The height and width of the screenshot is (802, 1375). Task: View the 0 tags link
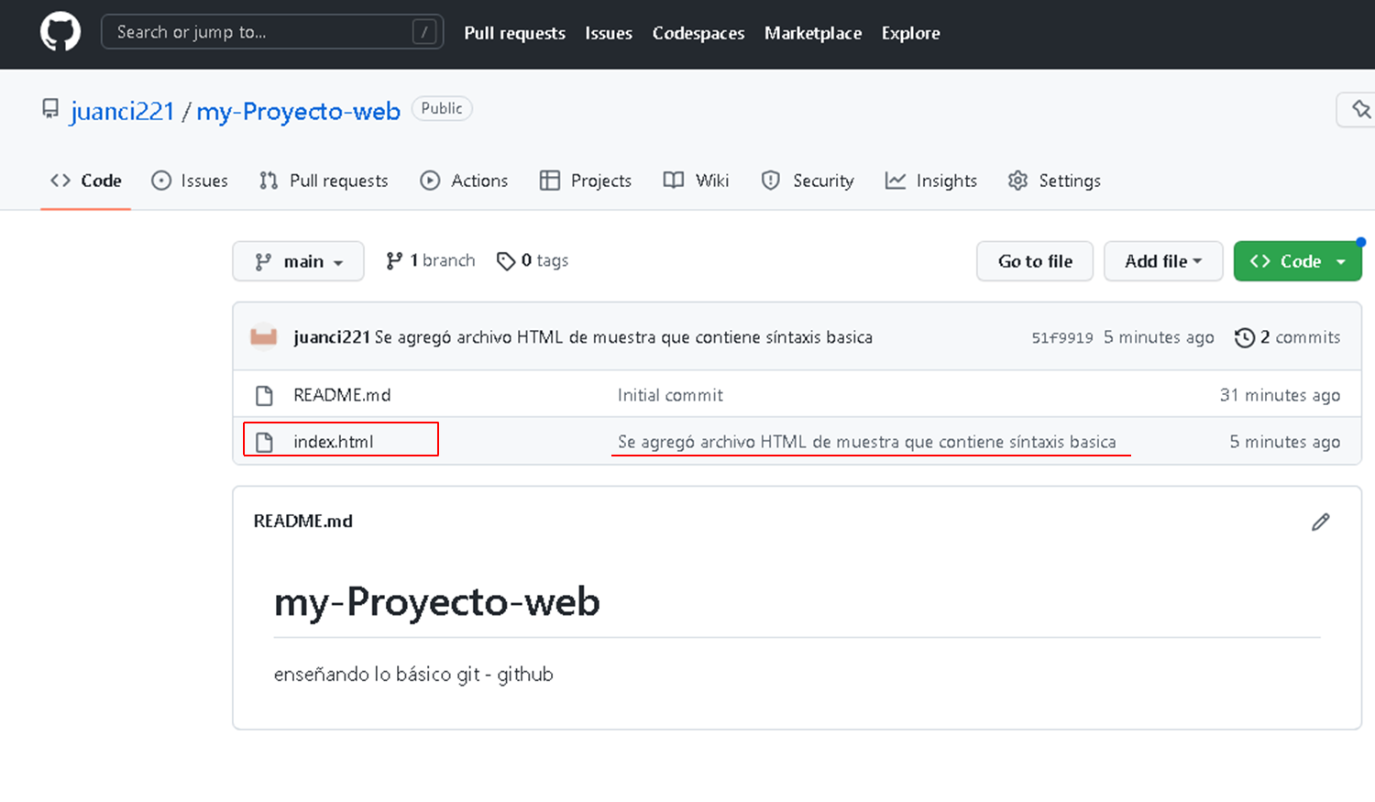tap(533, 261)
